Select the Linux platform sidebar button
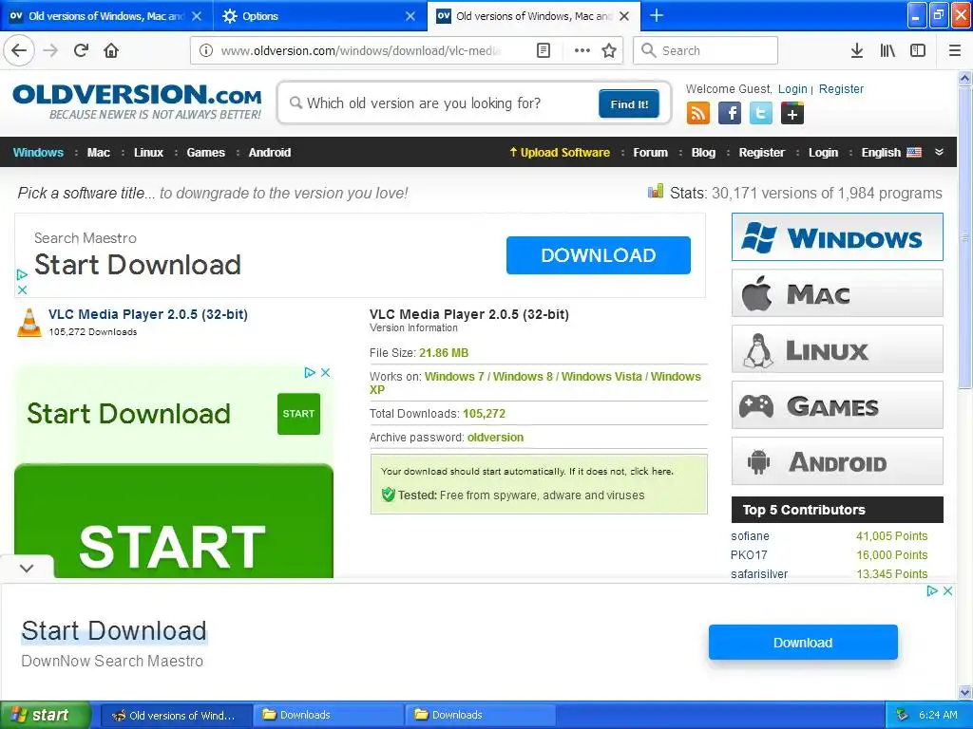The width and height of the screenshot is (973, 729). (x=837, y=349)
